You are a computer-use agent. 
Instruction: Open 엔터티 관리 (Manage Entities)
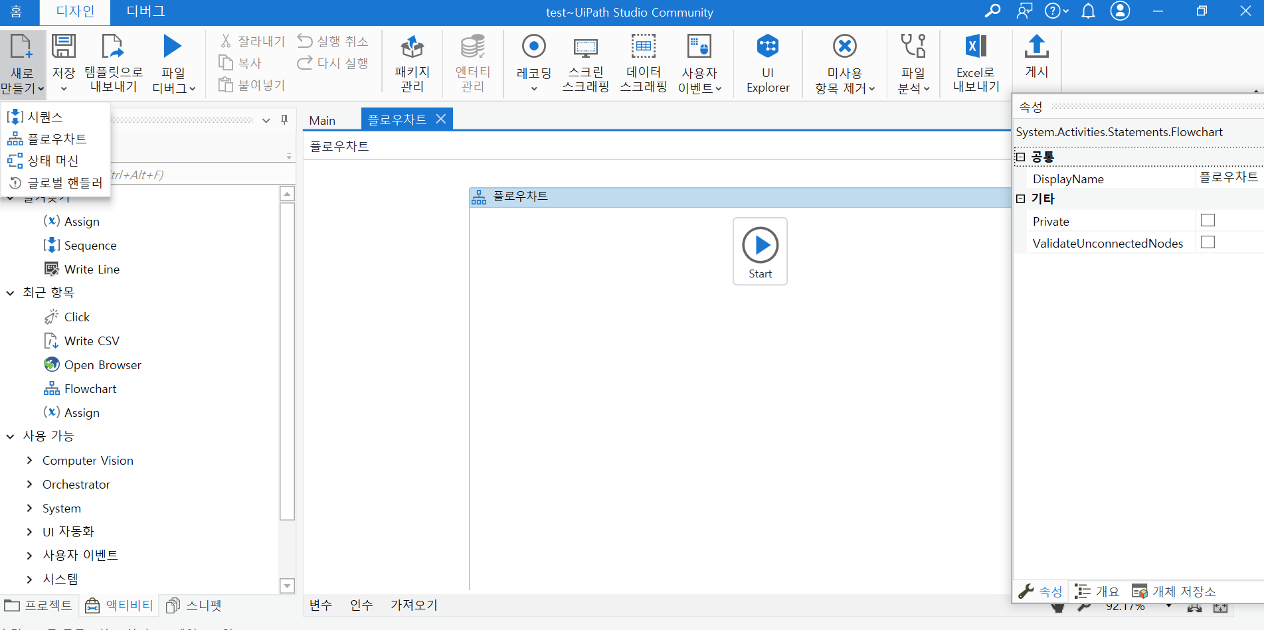(x=473, y=64)
